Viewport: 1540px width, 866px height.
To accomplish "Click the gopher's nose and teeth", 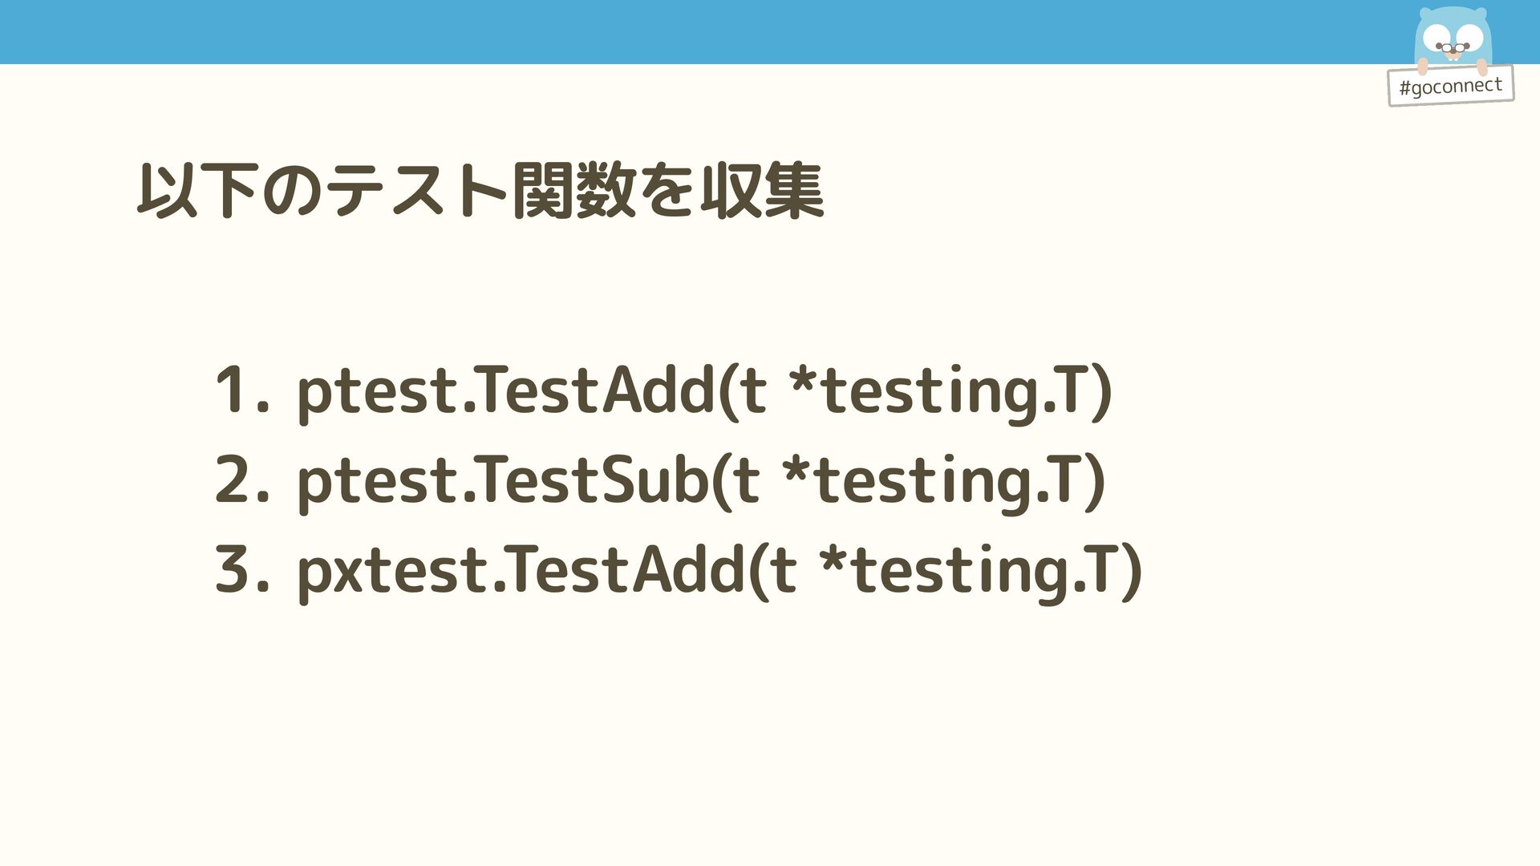I will point(1453,52).
